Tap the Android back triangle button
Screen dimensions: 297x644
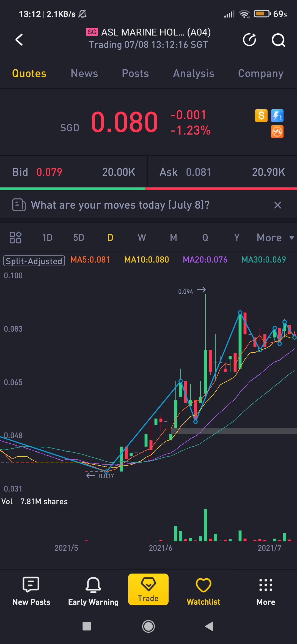click(209, 626)
